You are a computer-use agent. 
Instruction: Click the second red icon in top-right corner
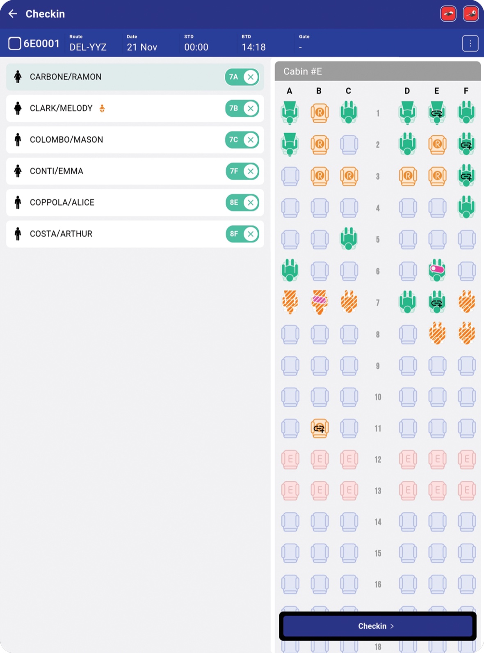[470, 14]
